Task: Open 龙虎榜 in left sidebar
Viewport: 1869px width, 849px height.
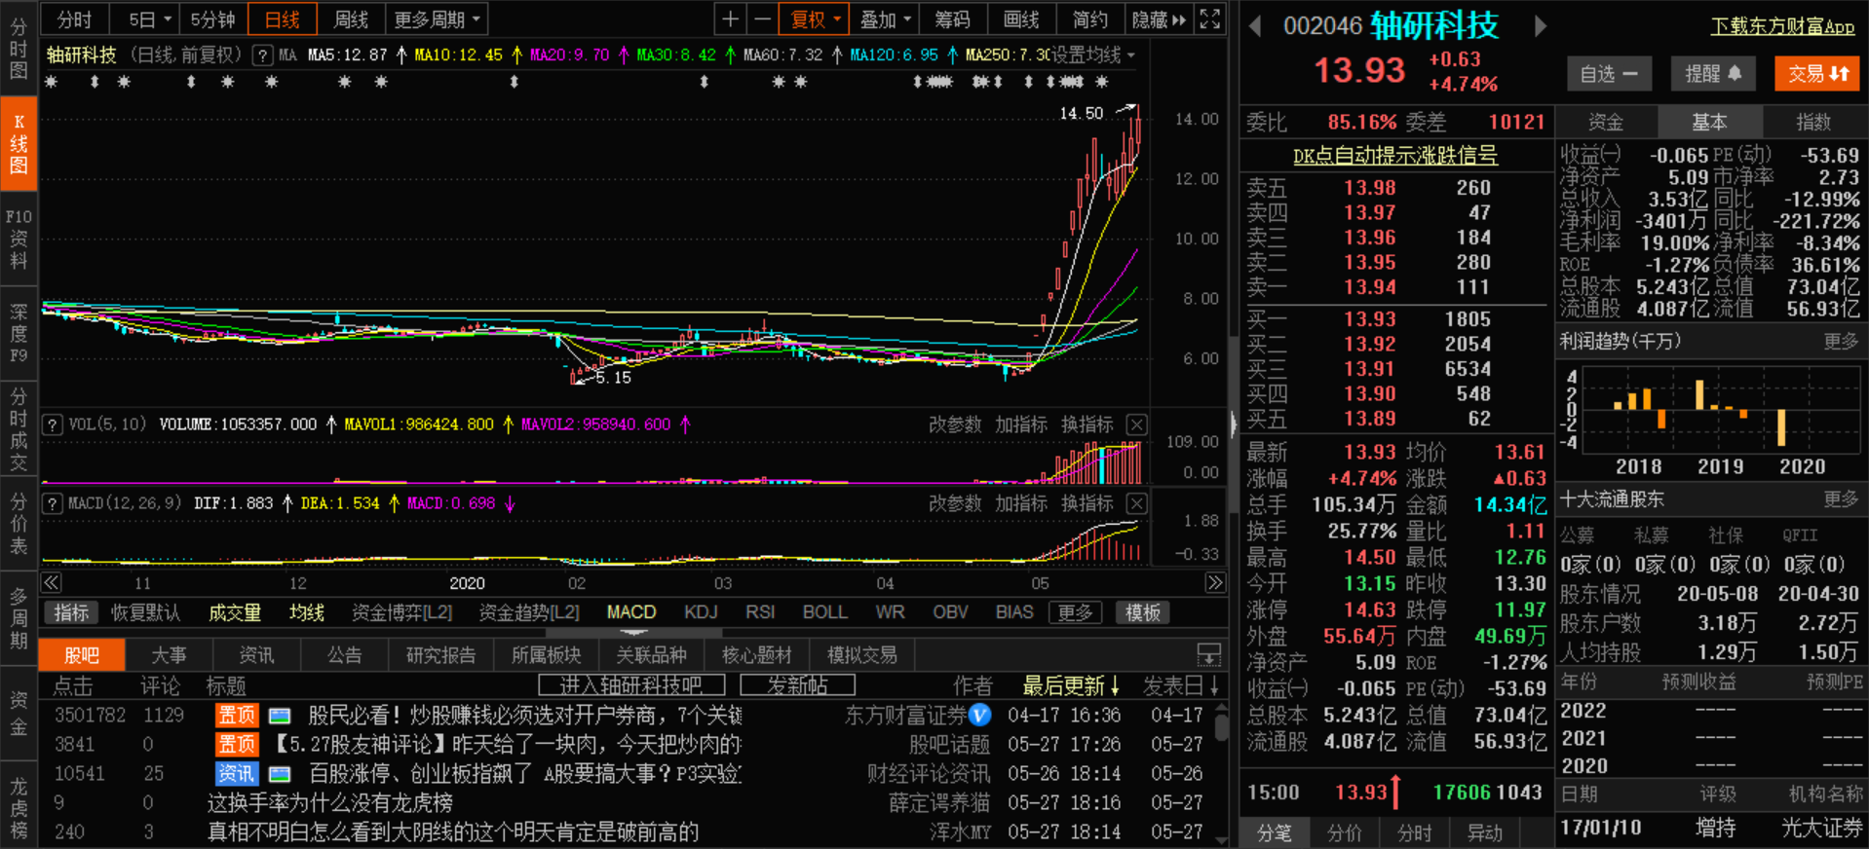Action: tap(19, 806)
